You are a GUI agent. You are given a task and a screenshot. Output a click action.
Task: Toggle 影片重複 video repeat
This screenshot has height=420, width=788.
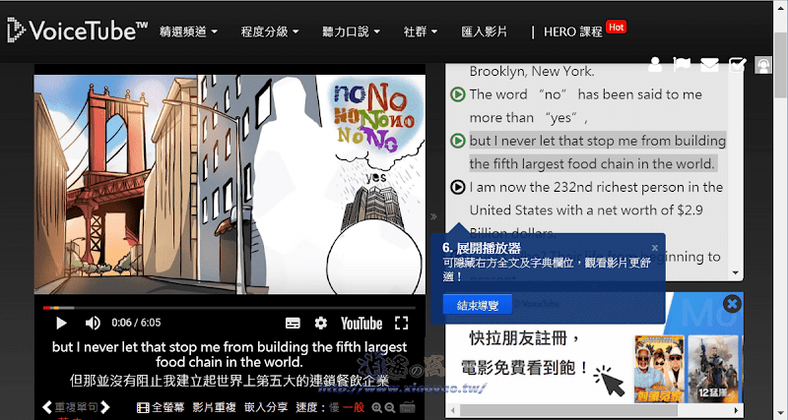pos(214,407)
